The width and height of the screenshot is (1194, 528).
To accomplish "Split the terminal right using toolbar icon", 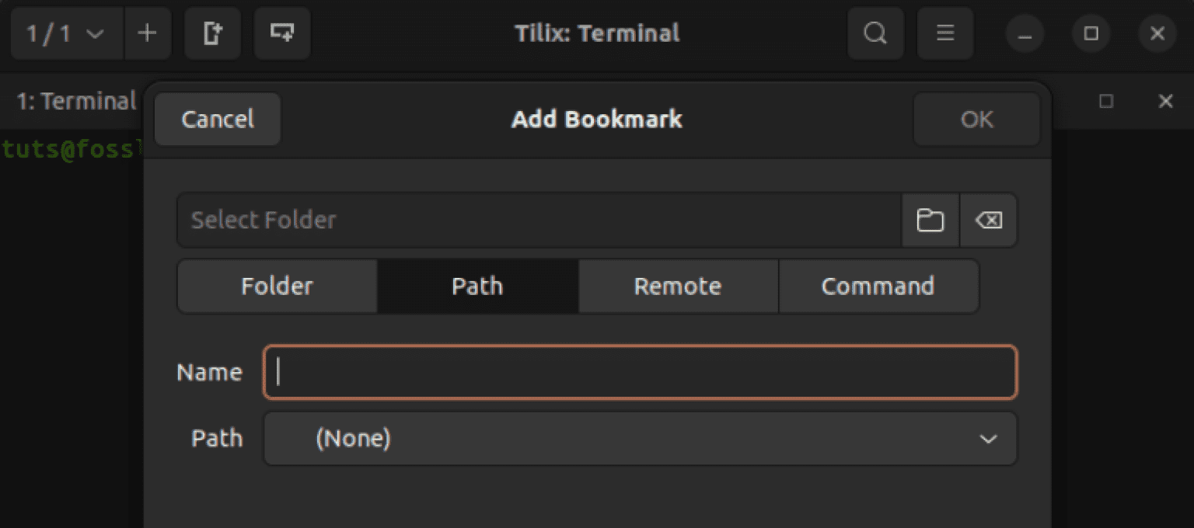I will [x=212, y=33].
